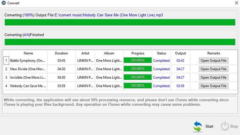
Task: Click row number 4 cell
Action: click(x=6, y=86)
